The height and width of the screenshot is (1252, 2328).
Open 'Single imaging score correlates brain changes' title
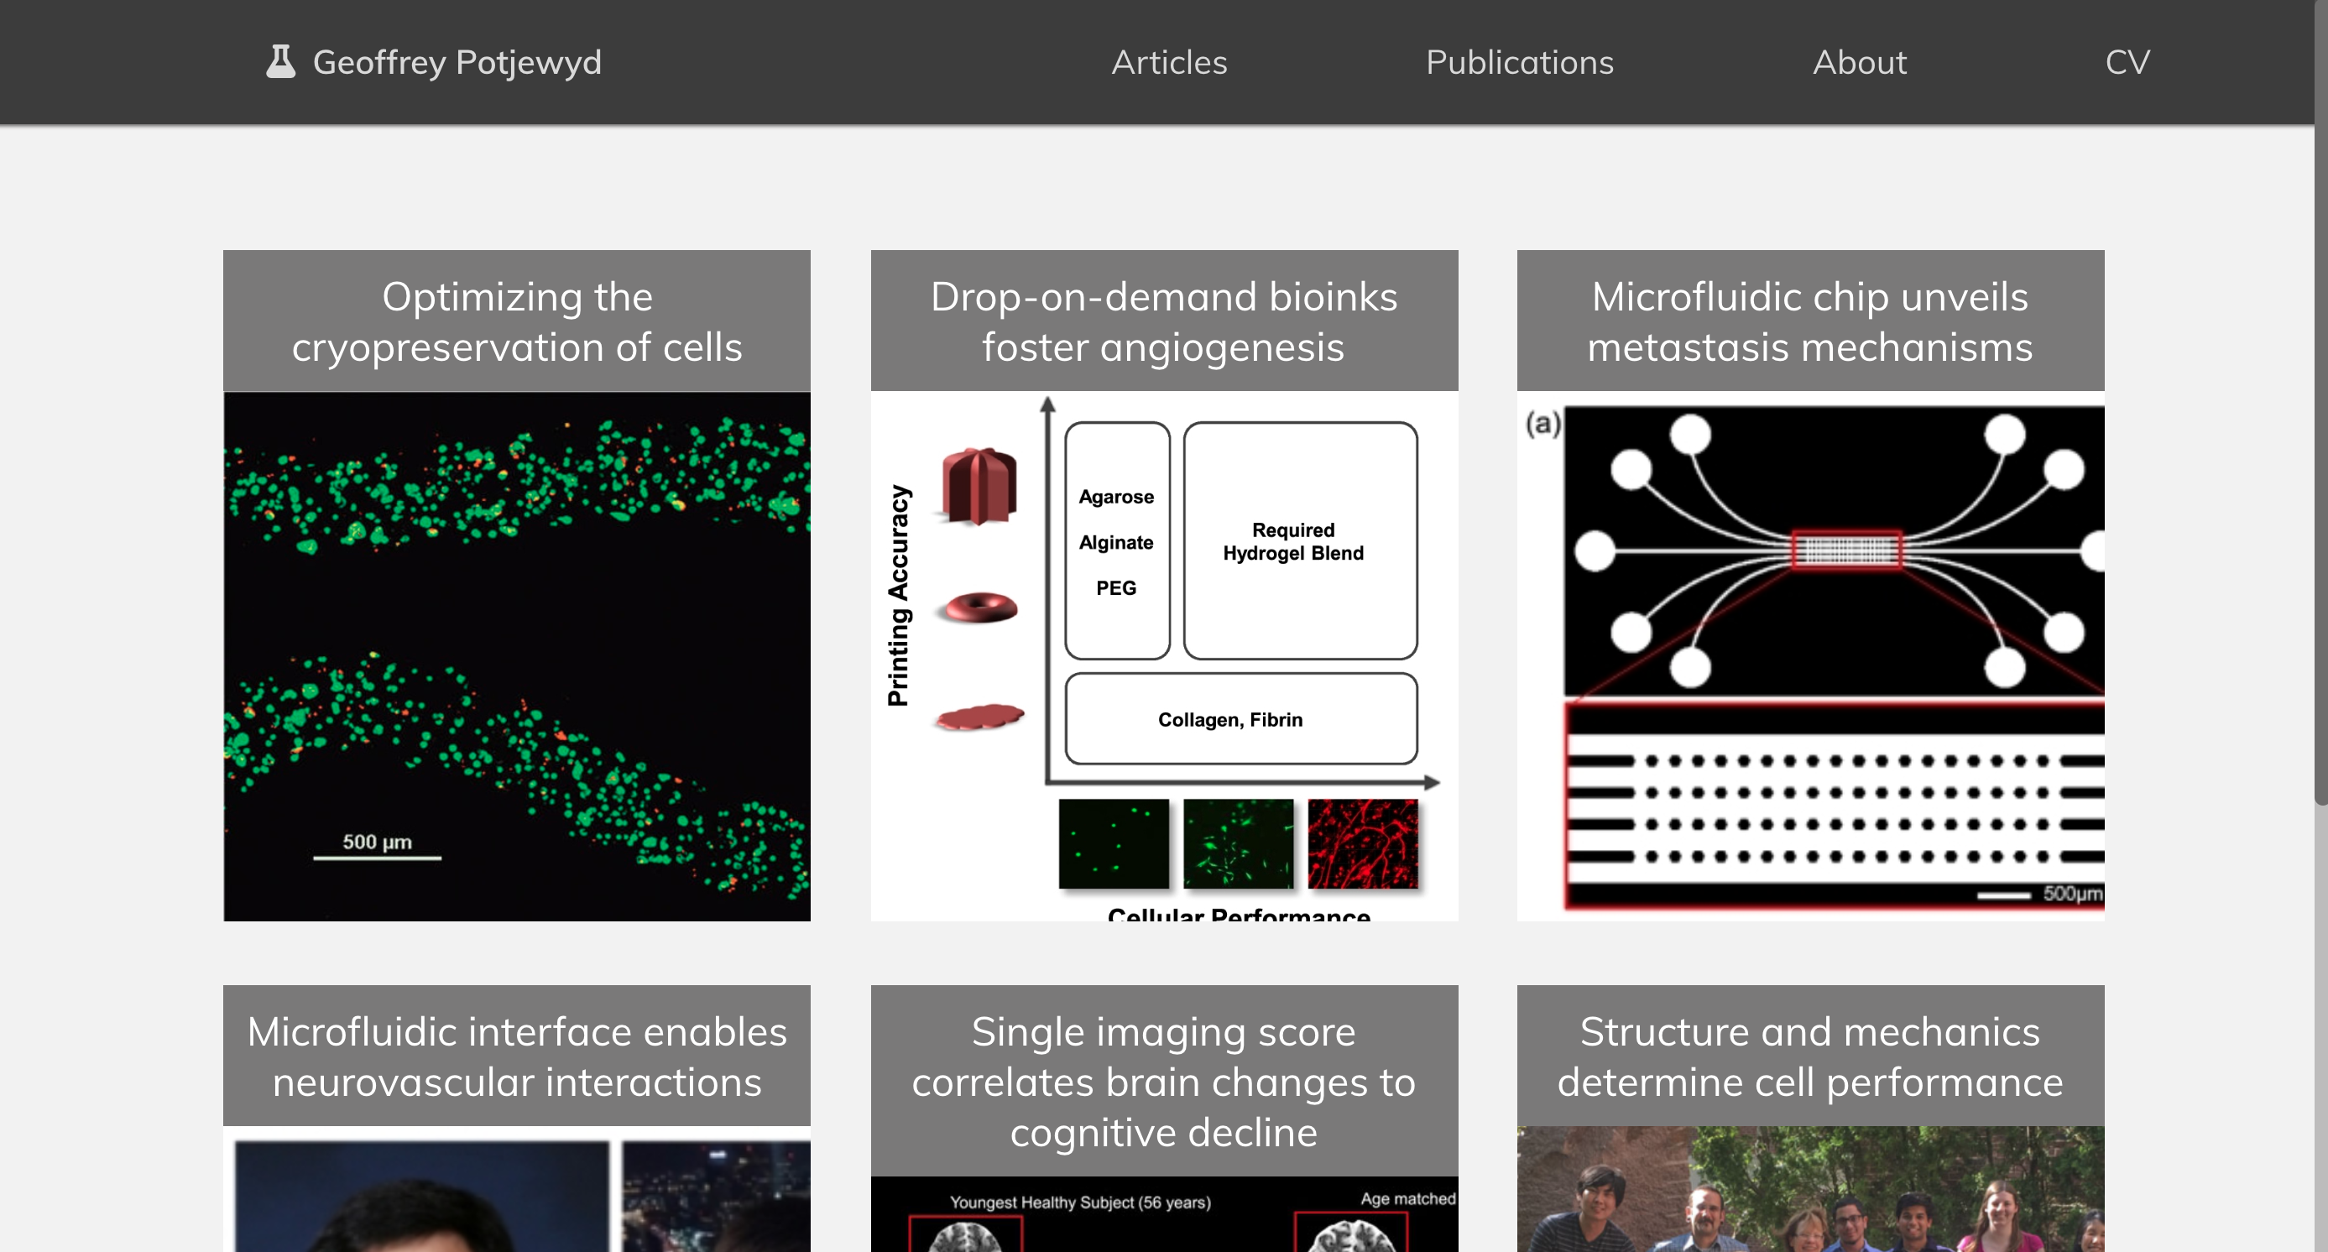(1164, 1082)
